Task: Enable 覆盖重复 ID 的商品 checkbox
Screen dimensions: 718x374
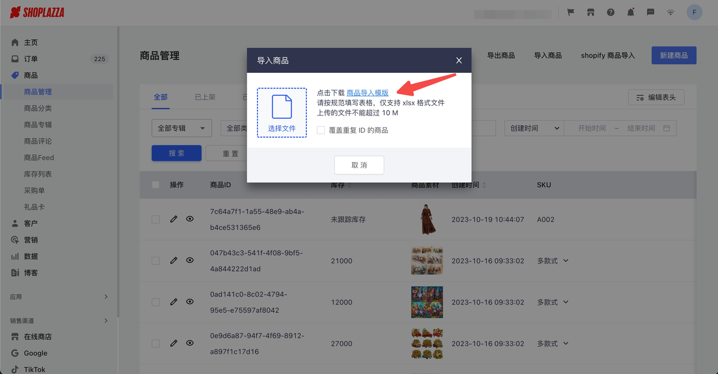Action: click(x=320, y=130)
